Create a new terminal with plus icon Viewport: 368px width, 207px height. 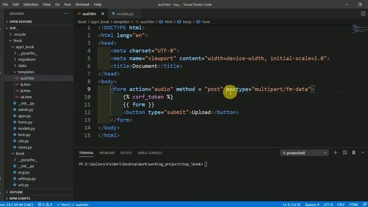pos(335,153)
